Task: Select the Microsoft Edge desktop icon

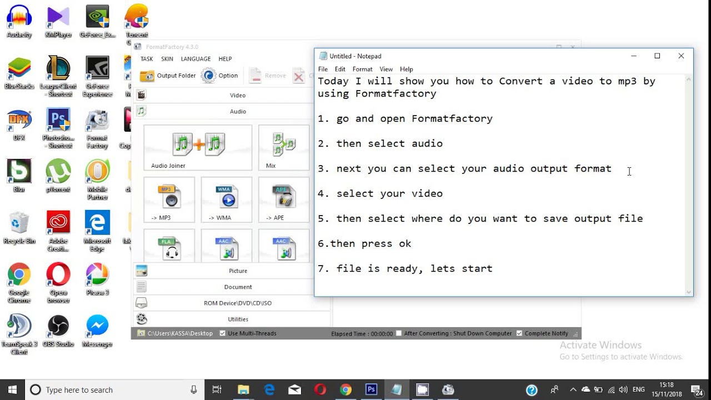Action: (97, 232)
